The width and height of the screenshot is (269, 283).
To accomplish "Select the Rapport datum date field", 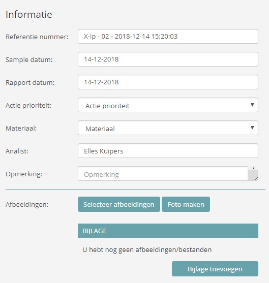I will [168, 82].
